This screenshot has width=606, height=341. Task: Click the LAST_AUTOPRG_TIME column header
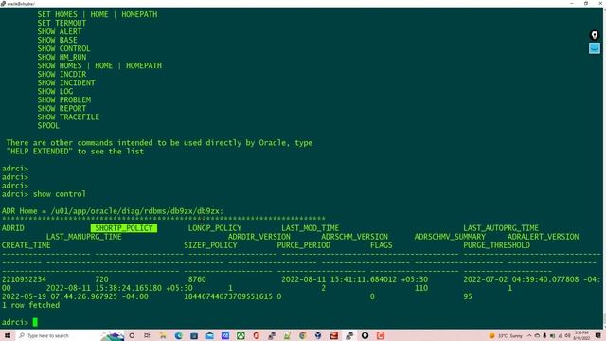point(501,228)
